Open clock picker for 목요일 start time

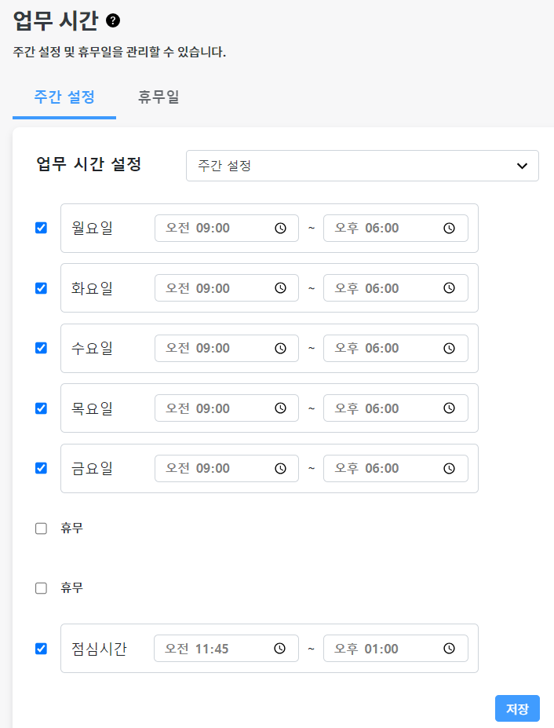pyautogui.click(x=280, y=408)
